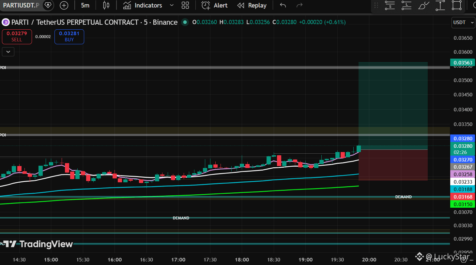Viewport: 476px width, 265px height.
Task: Click the blue 0.03270 price label
Action: (x=463, y=160)
